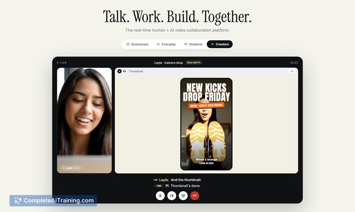355x212 pixels.
Task: Click the Layla name tag
Action: (x=71, y=168)
